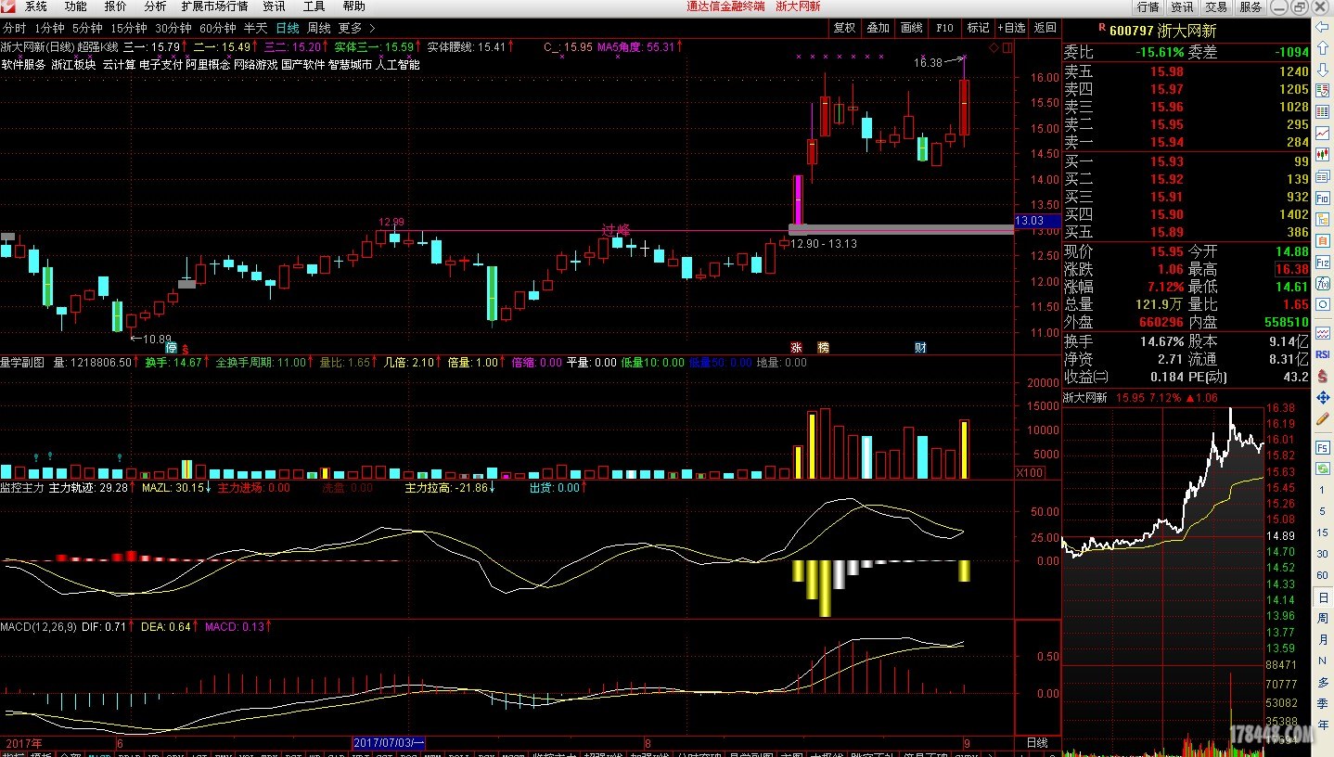Open the 功能 menu
Image resolution: width=1334 pixels, height=757 pixels.
tap(76, 6)
